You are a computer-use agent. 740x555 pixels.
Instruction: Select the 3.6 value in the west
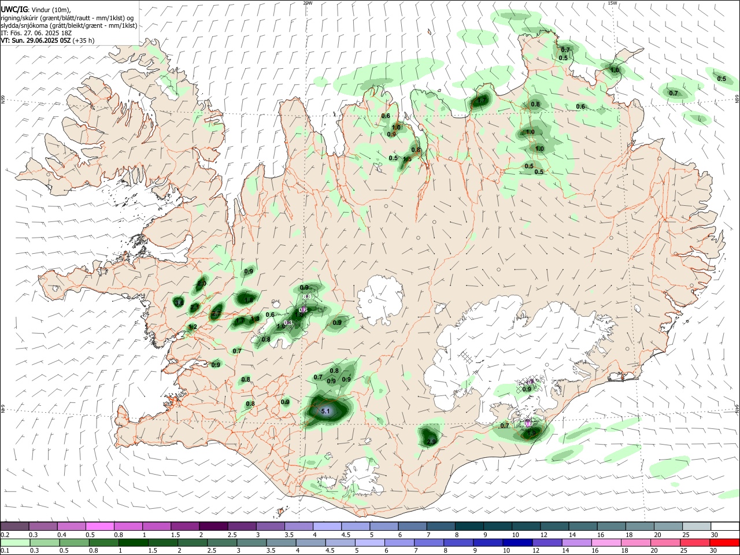[x=179, y=303]
